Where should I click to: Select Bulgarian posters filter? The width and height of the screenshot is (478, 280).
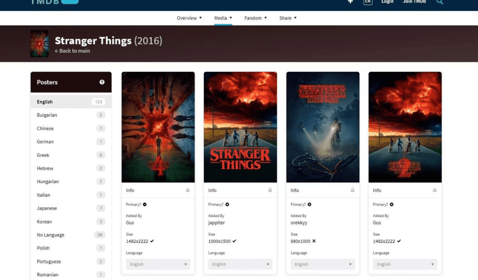[x=71, y=115]
